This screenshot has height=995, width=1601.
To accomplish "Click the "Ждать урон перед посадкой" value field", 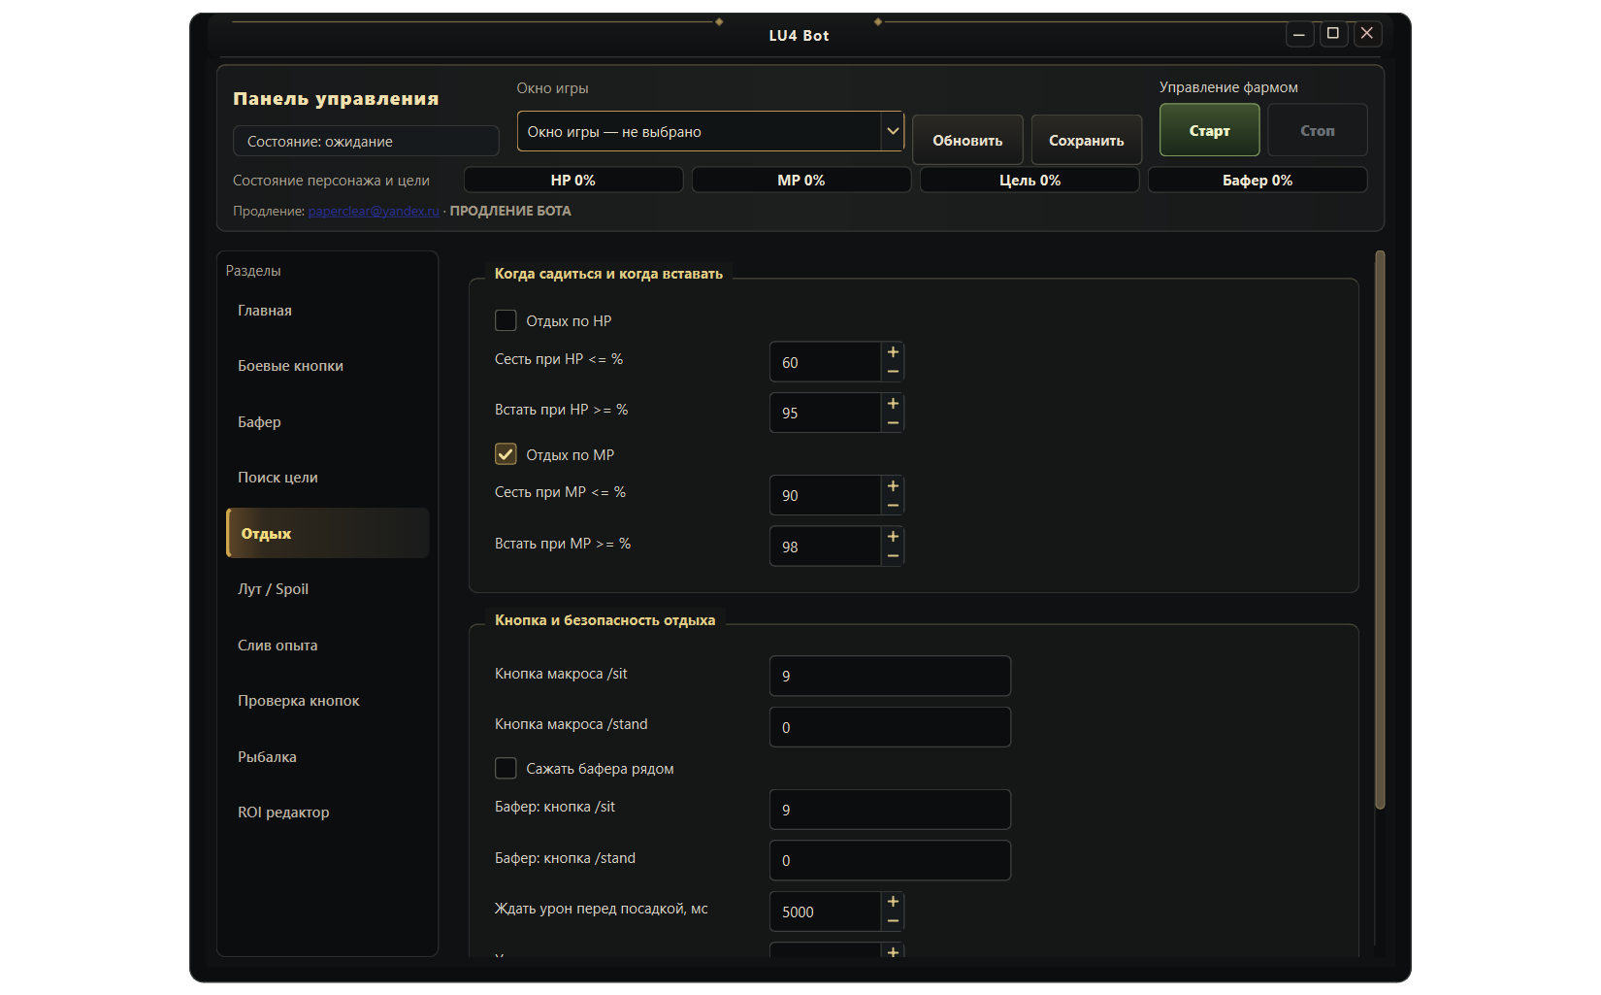I will 826,912.
